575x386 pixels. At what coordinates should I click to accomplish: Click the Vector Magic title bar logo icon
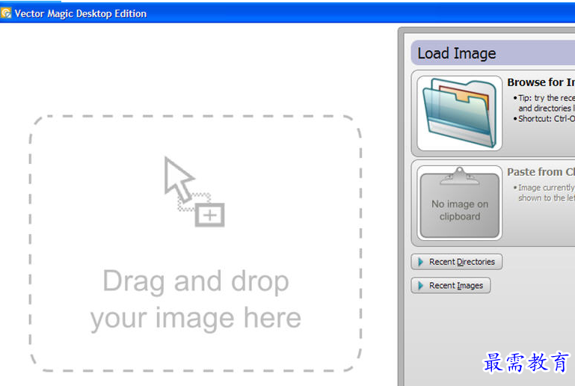6,13
